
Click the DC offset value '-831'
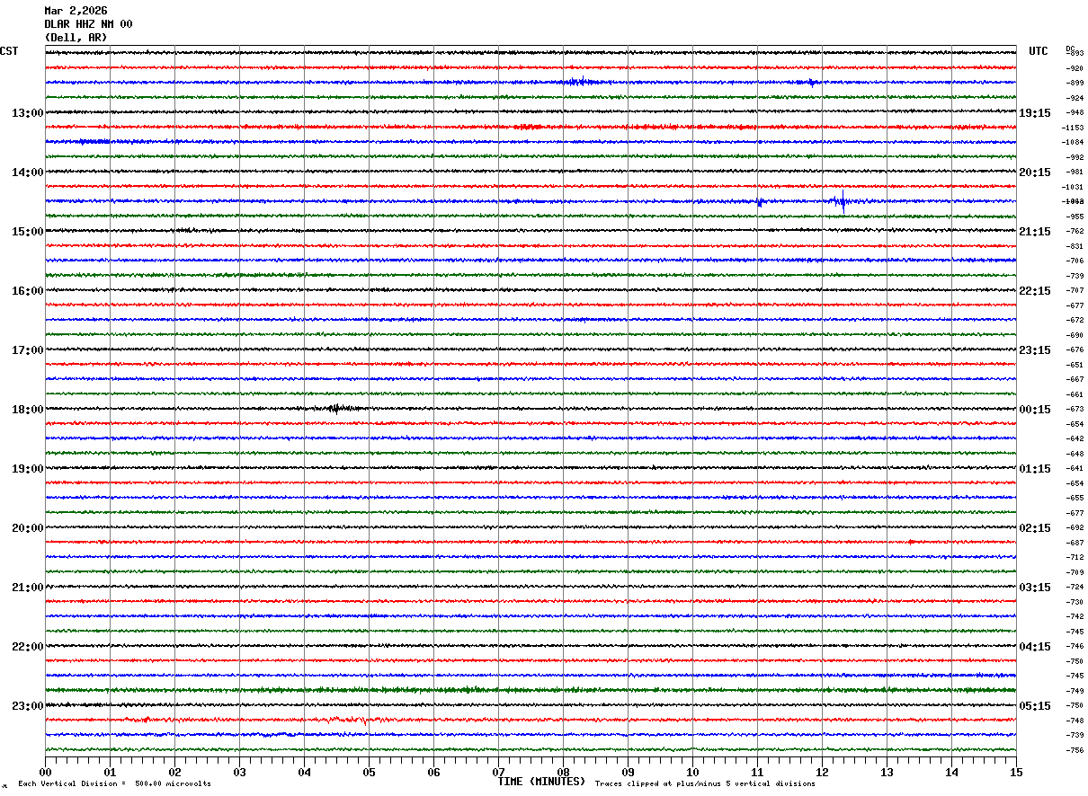coord(1075,246)
